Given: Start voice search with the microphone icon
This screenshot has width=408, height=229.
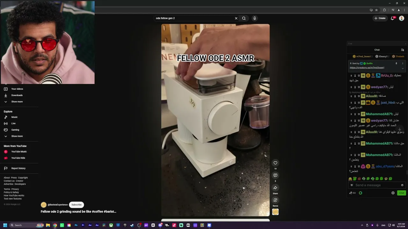Looking at the screenshot, I should click(254, 18).
